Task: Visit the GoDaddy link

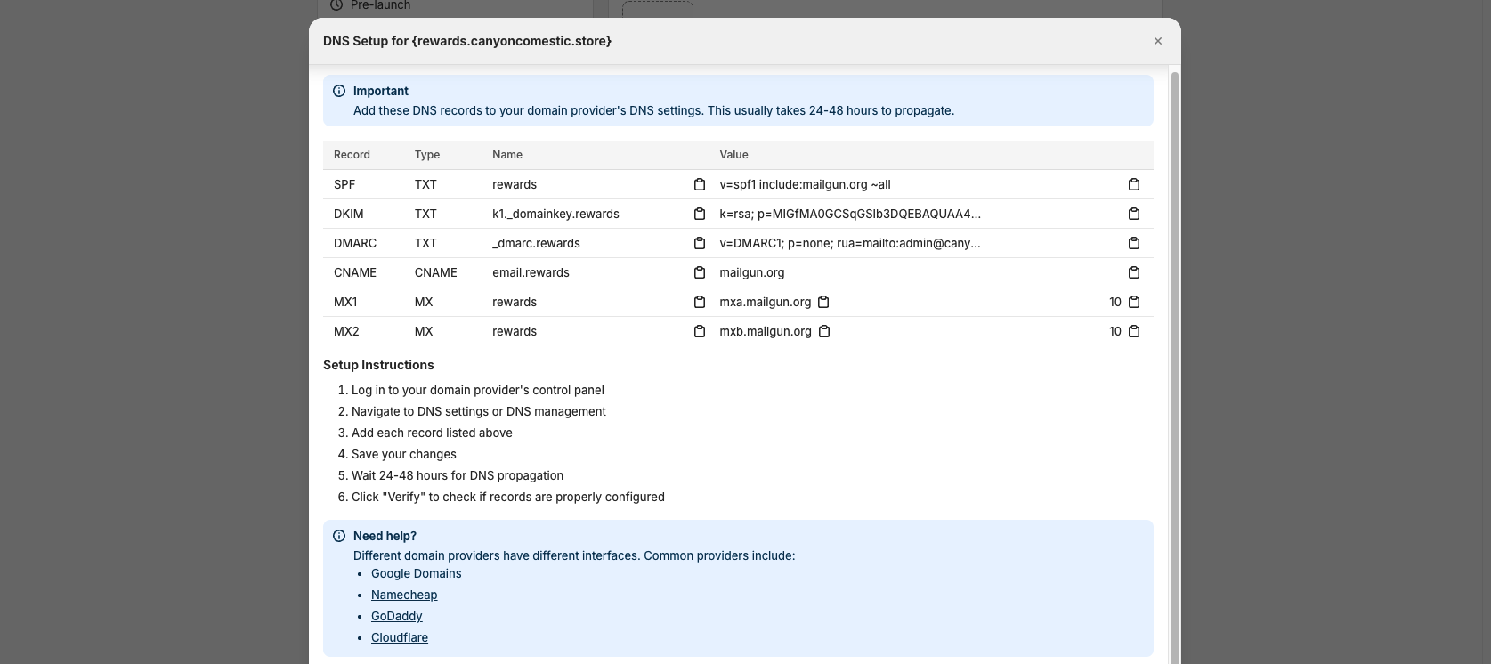Action: [396, 616]
